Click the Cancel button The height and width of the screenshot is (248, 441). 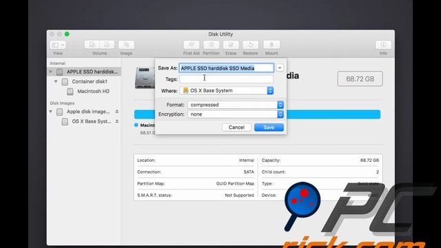pos(236,127)
